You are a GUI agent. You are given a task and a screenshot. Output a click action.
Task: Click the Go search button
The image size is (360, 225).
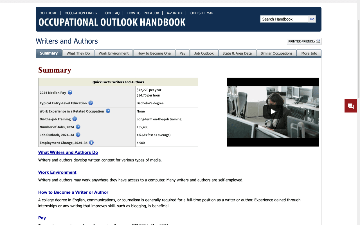(x=312, y=19)
